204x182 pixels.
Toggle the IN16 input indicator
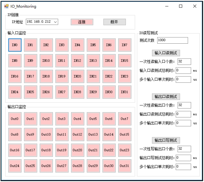(15, 76)
